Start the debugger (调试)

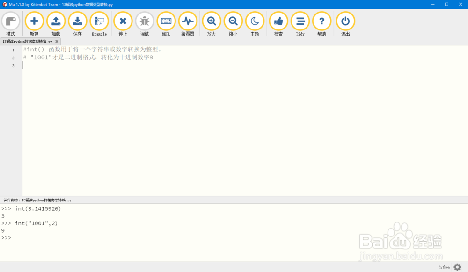click(x=145, y=24)
